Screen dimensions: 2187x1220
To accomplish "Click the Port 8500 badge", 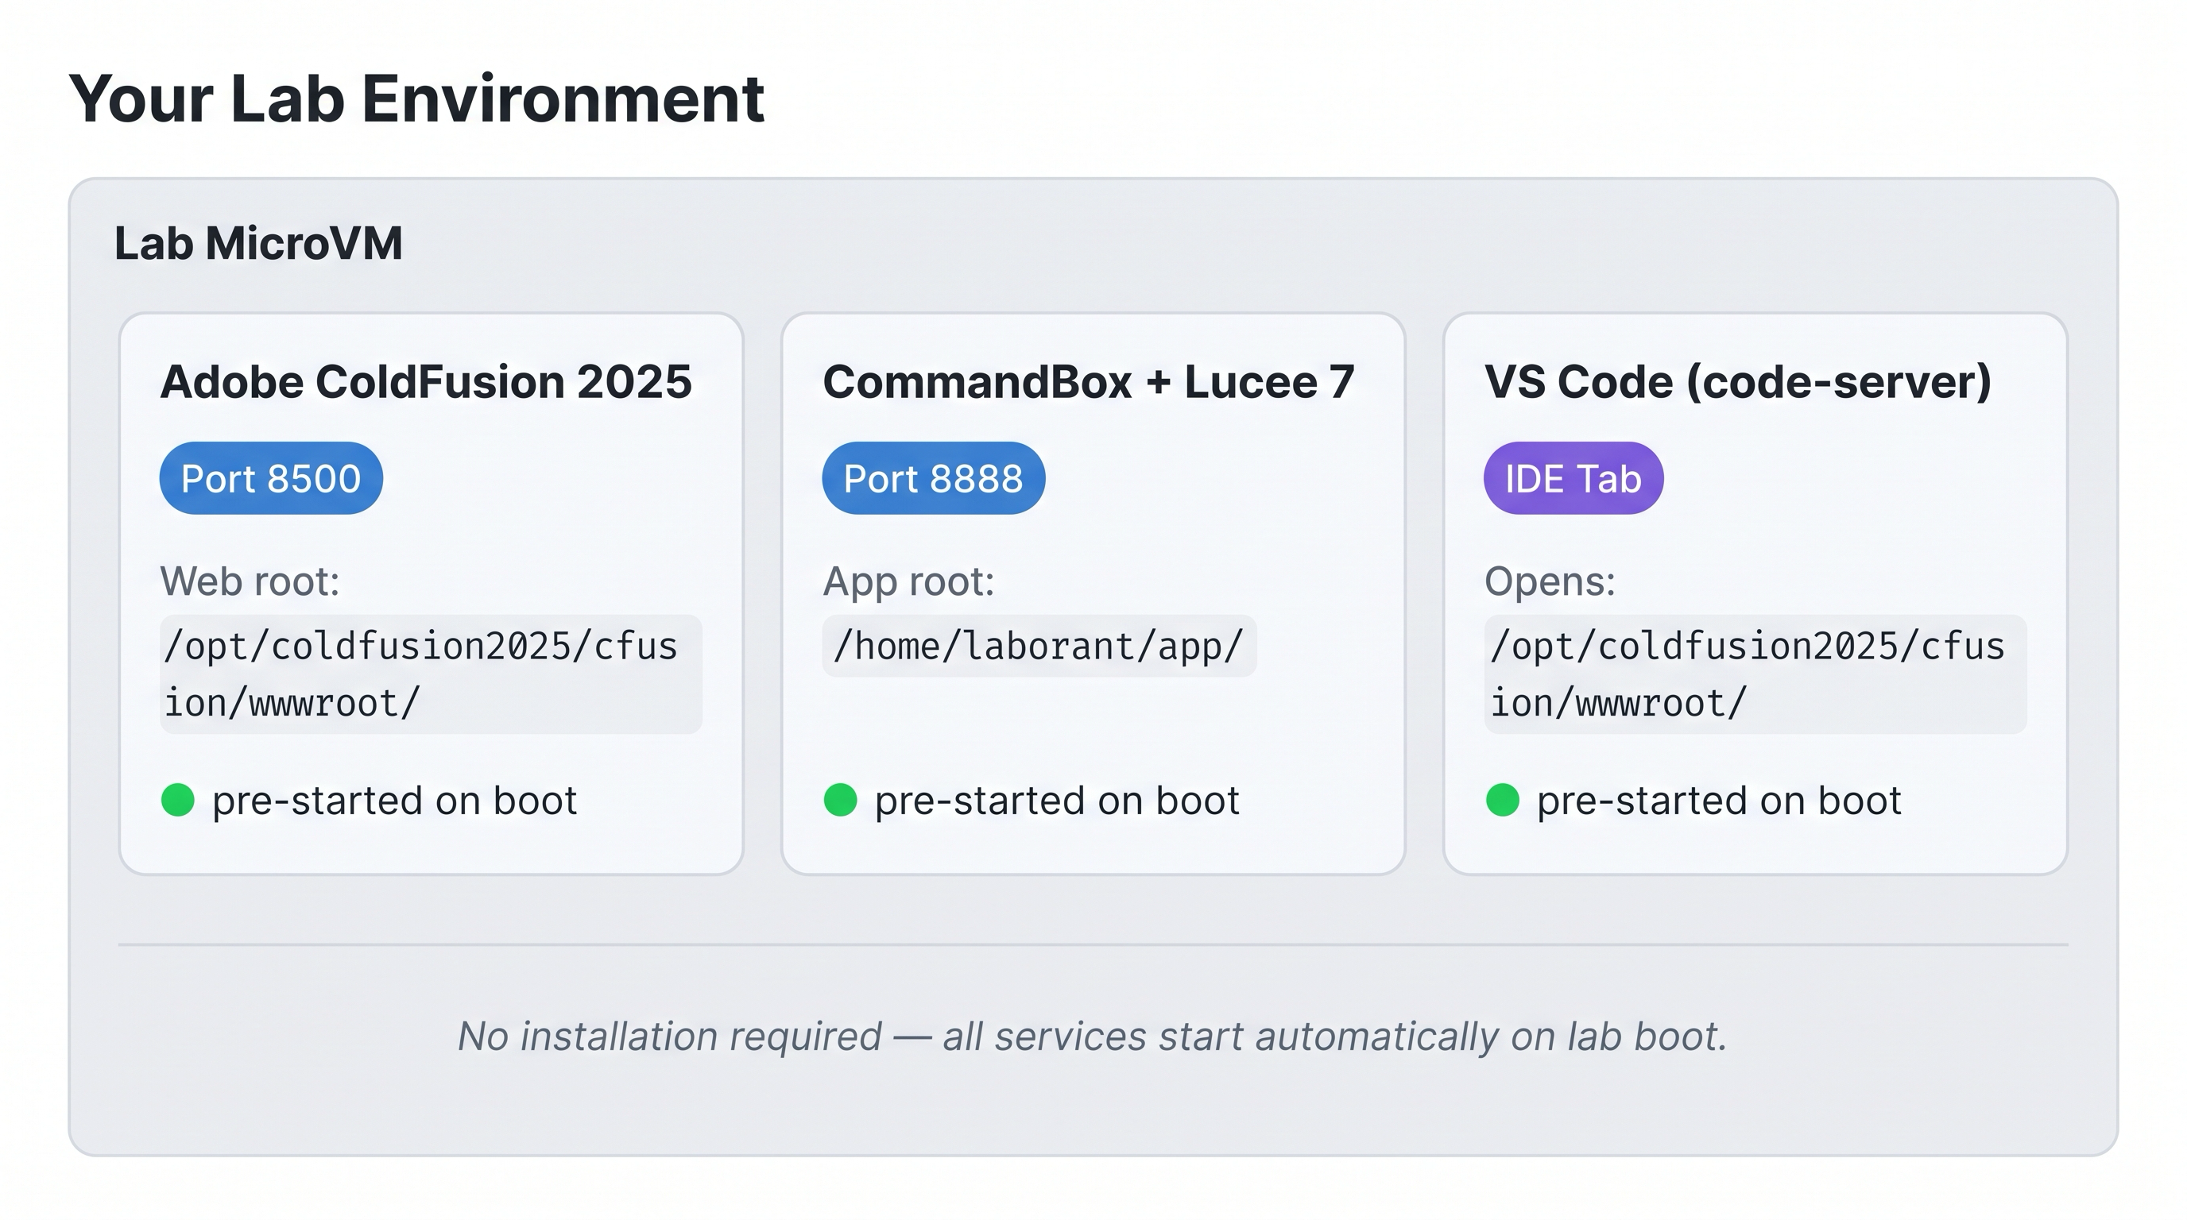I will [x=271, y=477].
